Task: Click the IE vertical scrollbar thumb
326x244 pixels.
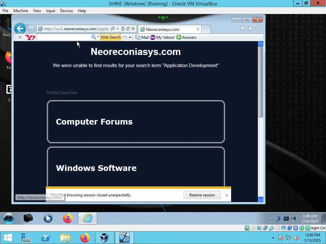Action: [260, 82]
